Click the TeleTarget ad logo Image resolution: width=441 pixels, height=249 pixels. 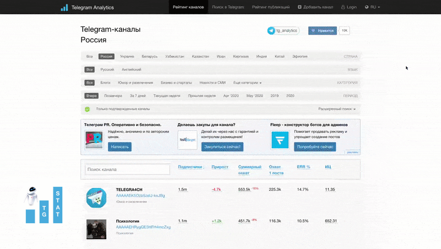coord(187,140)
